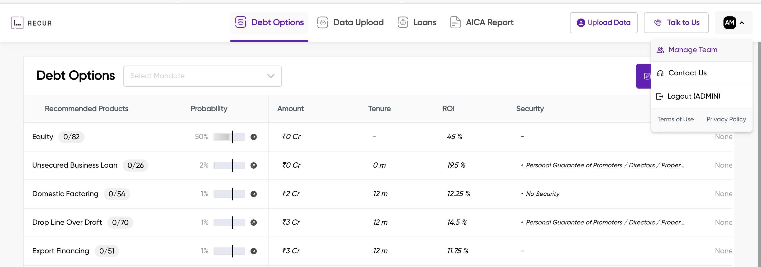Open the Domestic Factoring probability arrow
Viewport: 761px width, 267px height.
253,194
